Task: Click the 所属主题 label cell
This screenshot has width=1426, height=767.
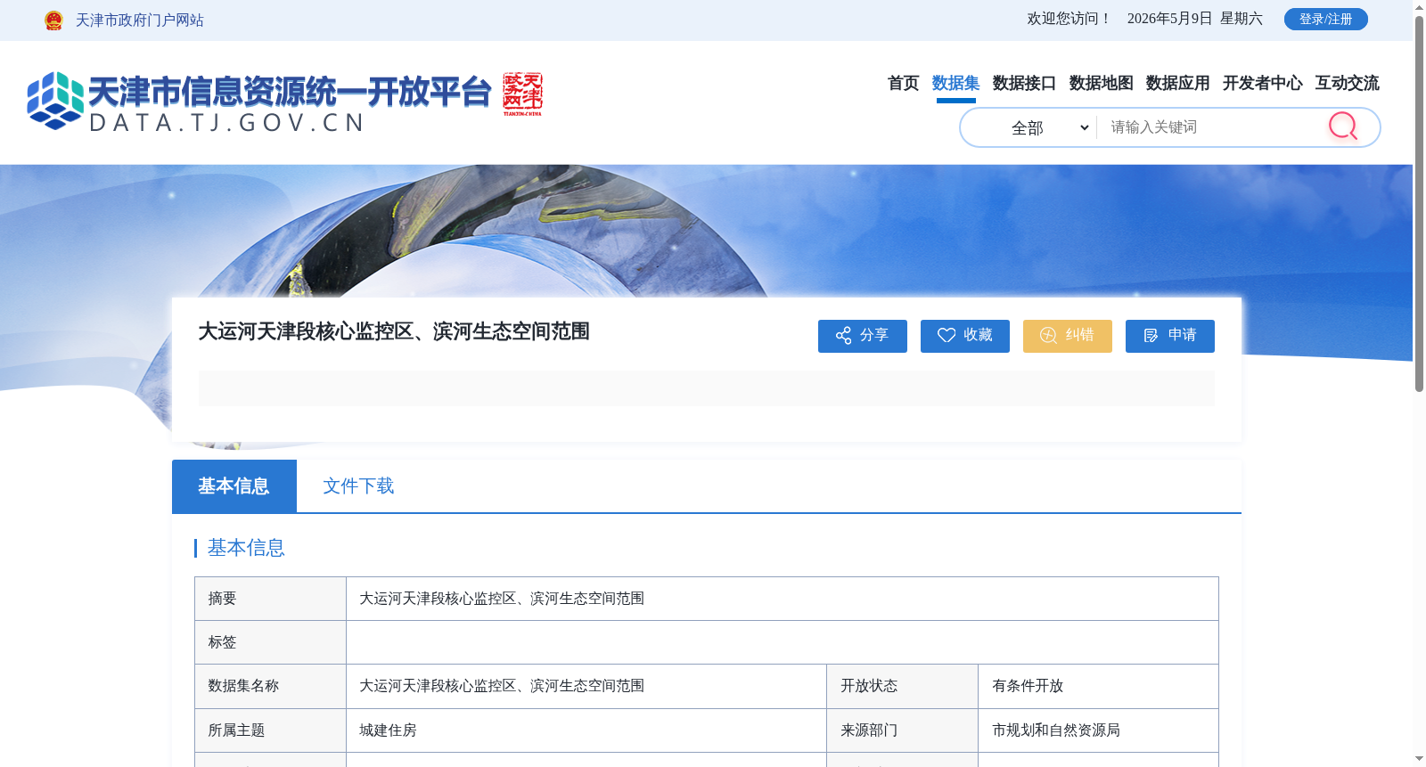Action: click(x=270, y=730)
